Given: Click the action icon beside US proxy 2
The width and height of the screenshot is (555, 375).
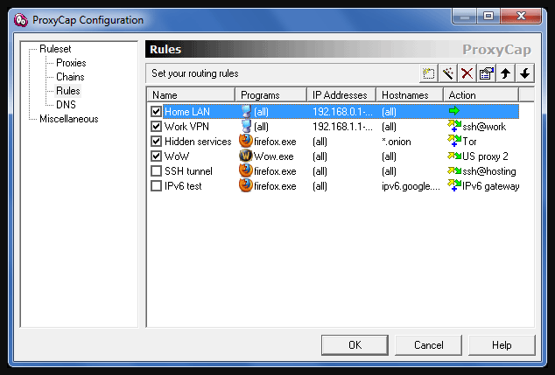Looking at the screenshot, I should 454,156.
